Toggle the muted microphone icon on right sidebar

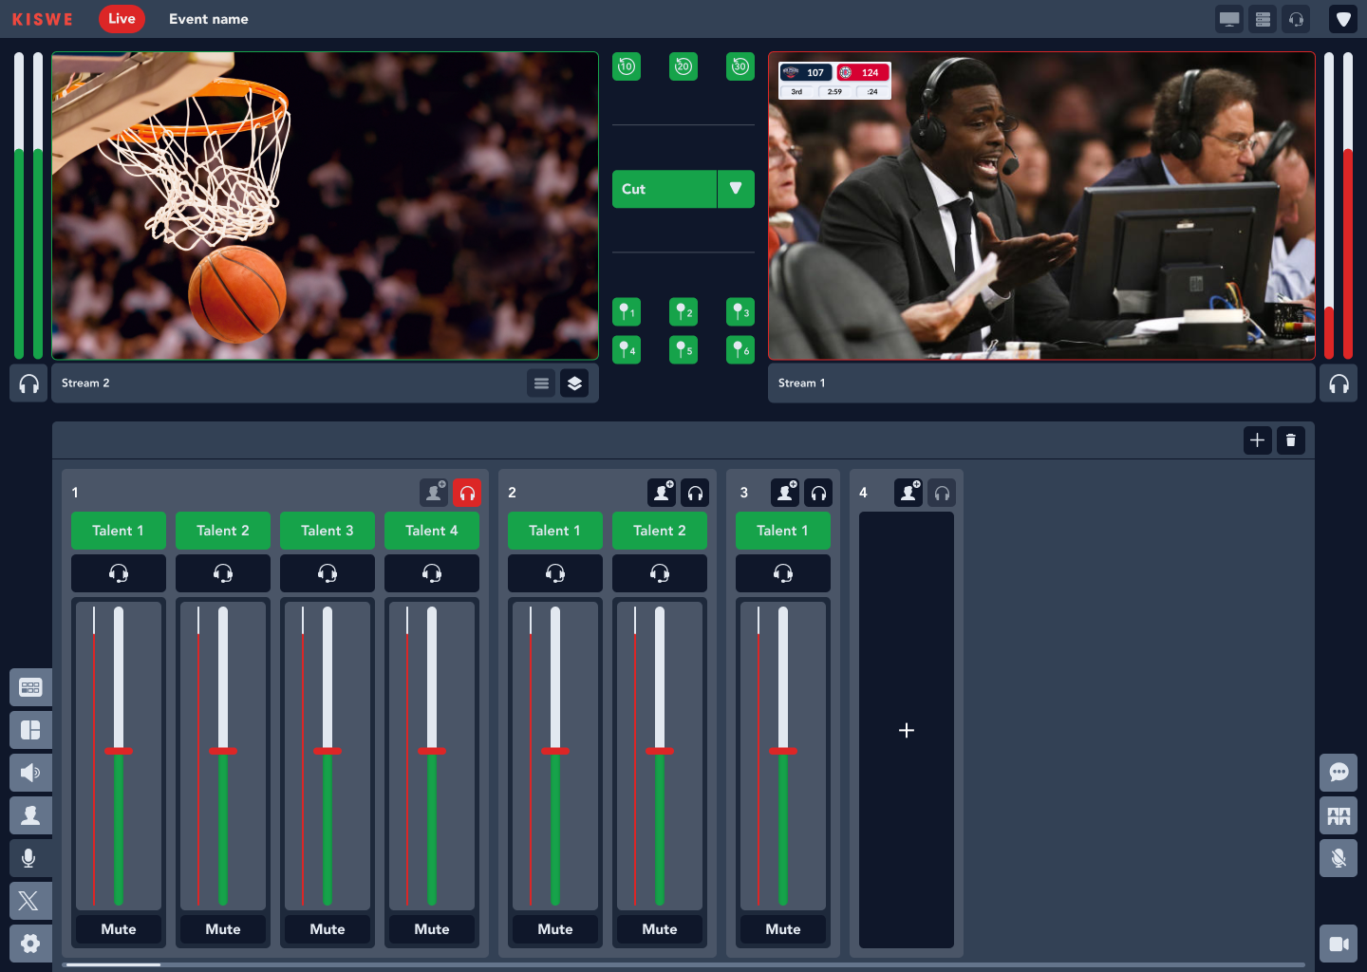click(1339, 857)
